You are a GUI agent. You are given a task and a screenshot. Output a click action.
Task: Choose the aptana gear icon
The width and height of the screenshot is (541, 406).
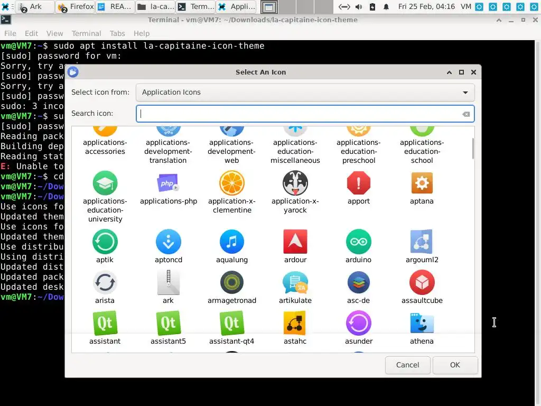point(422,183)
